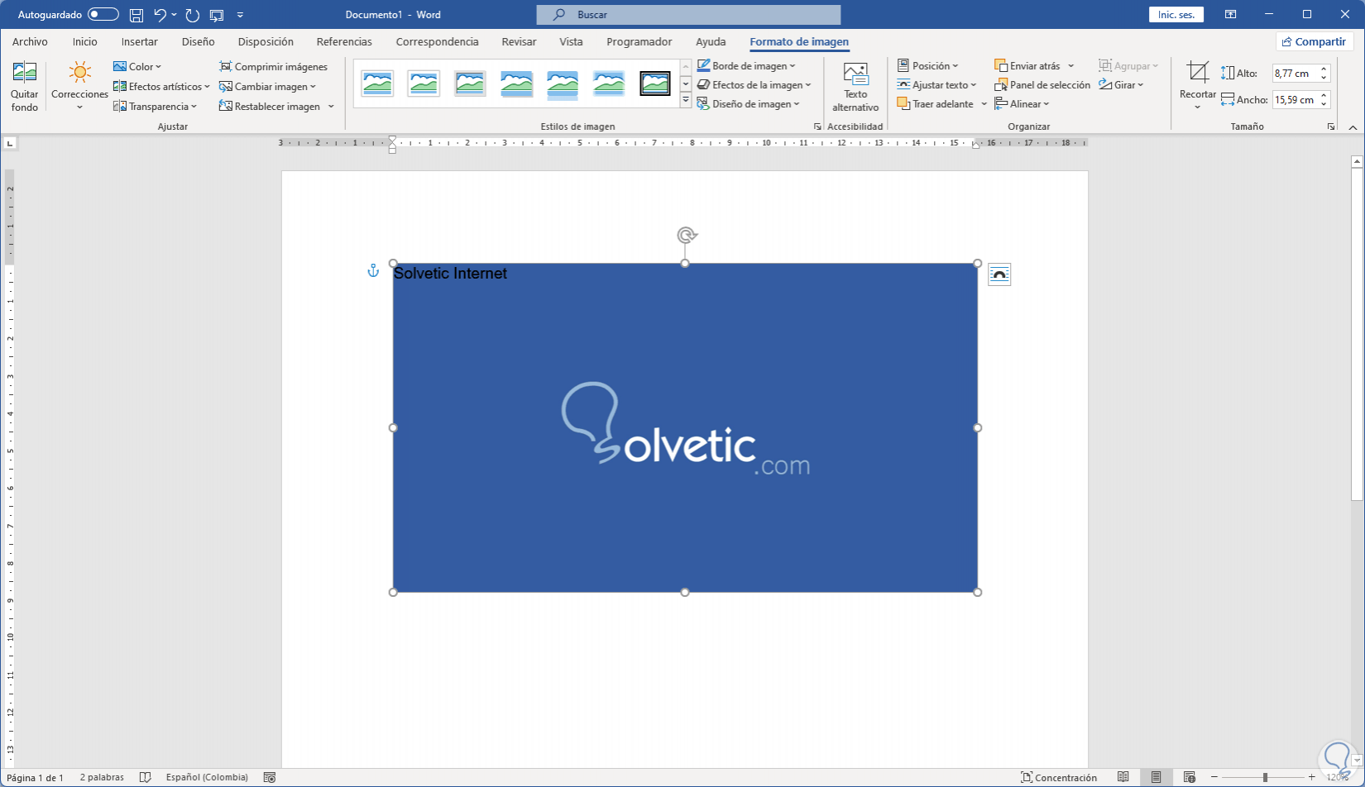The height and width of the screenshot is (787, 1365).
Task: Click the 2 palabras word count
Action: point(102,778)
